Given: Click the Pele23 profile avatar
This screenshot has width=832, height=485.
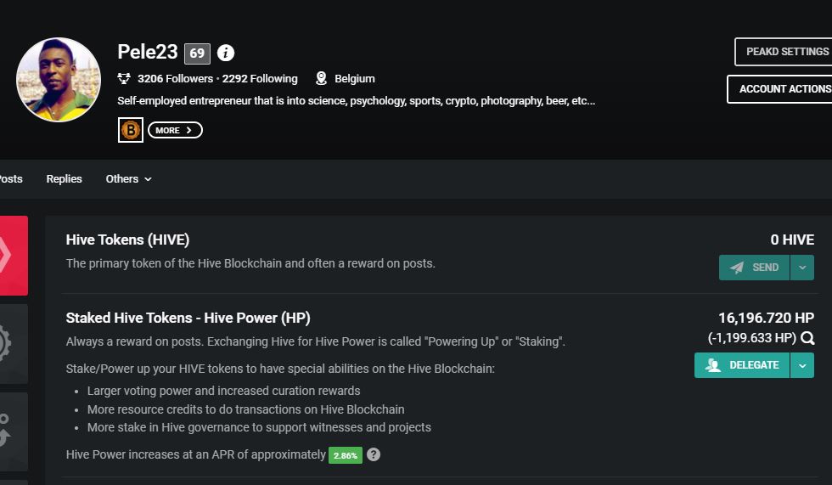Looking at the screenshot, I should (x=59, y=80).
